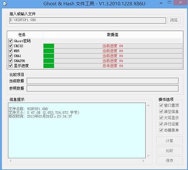Toggle the CRC32 checkbox
188x170 pixels.
click(10, 45)
